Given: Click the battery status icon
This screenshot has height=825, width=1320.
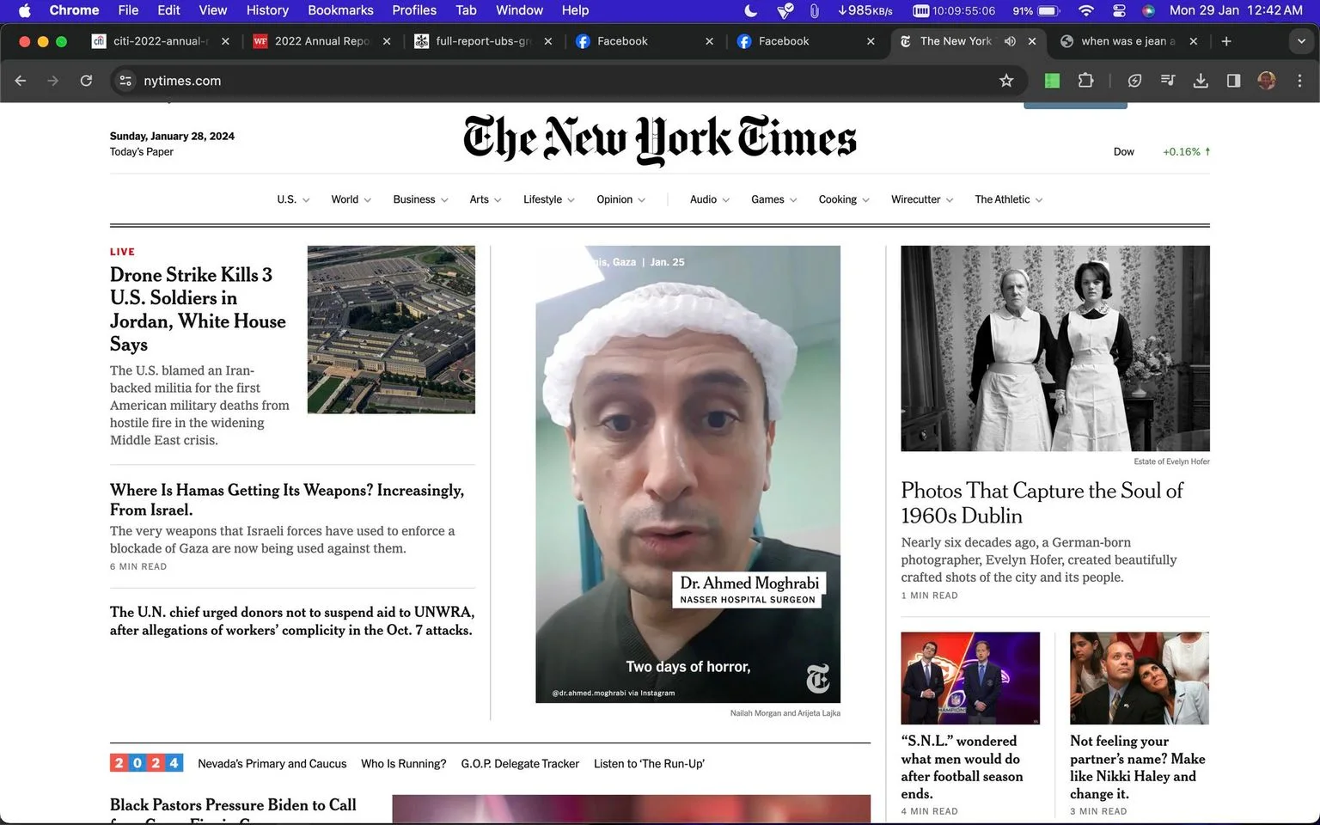Looking at the screenshot, I should [1048, 10].
